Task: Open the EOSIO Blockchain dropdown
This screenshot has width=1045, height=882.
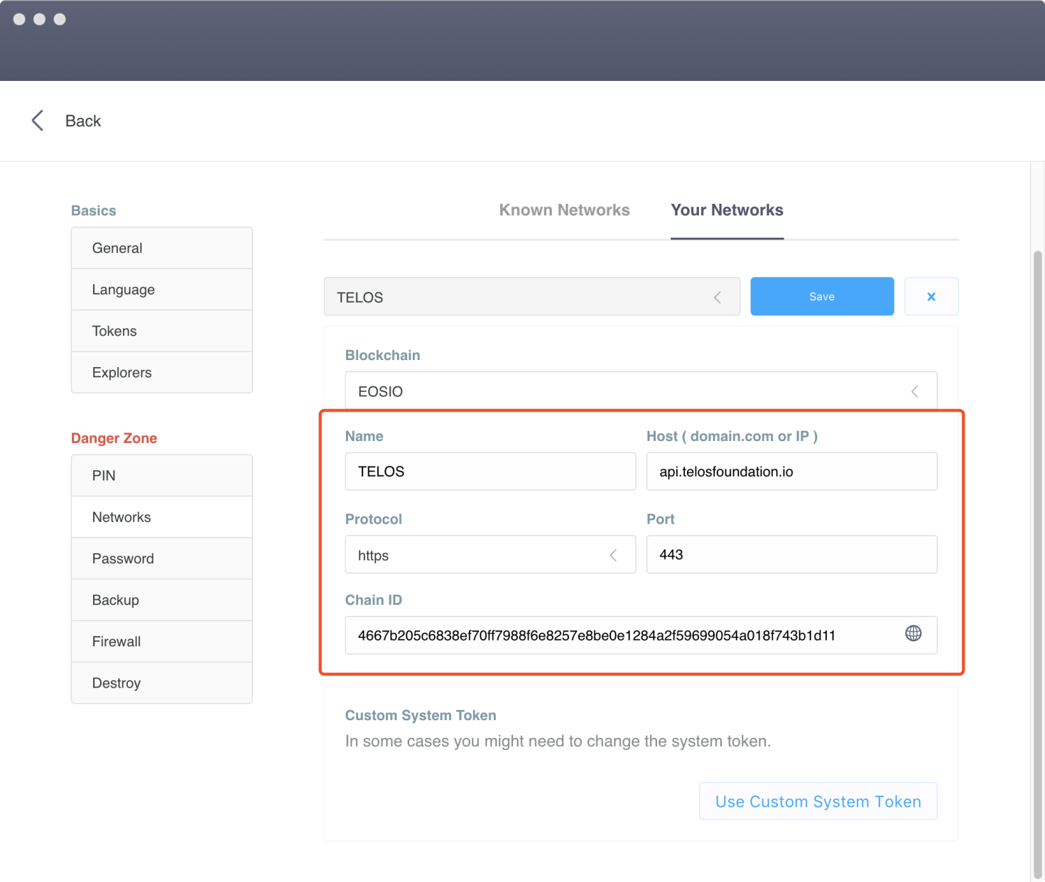Action: click(641, 391)
